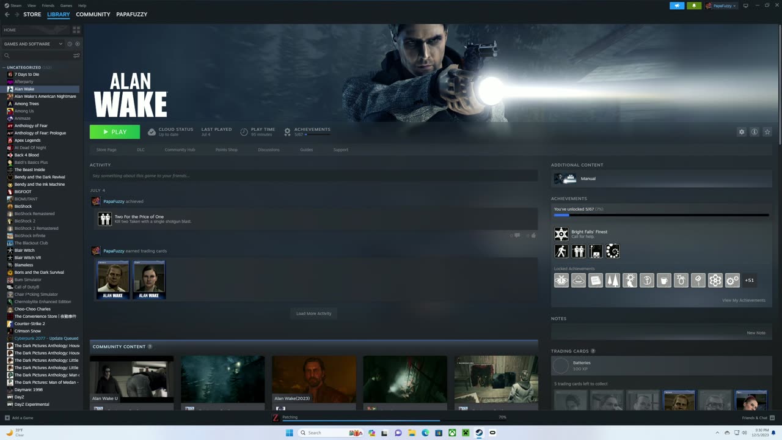Open advanced filter sliders icon in library search
This screenshot has width=782, height=440.
coord(76,56)
